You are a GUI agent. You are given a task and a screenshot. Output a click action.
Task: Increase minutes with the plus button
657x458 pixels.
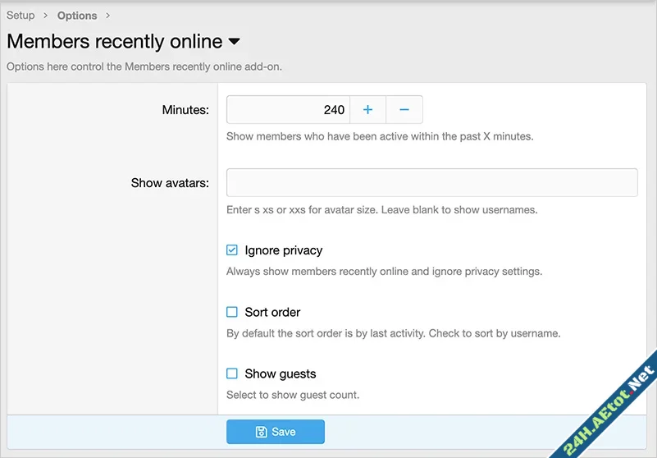pyautogui.click(x=367, y=110)
